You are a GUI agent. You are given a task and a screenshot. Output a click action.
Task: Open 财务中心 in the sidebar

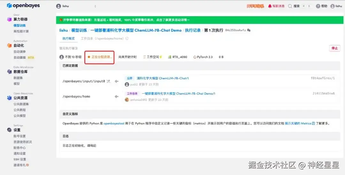pos(19,148)
